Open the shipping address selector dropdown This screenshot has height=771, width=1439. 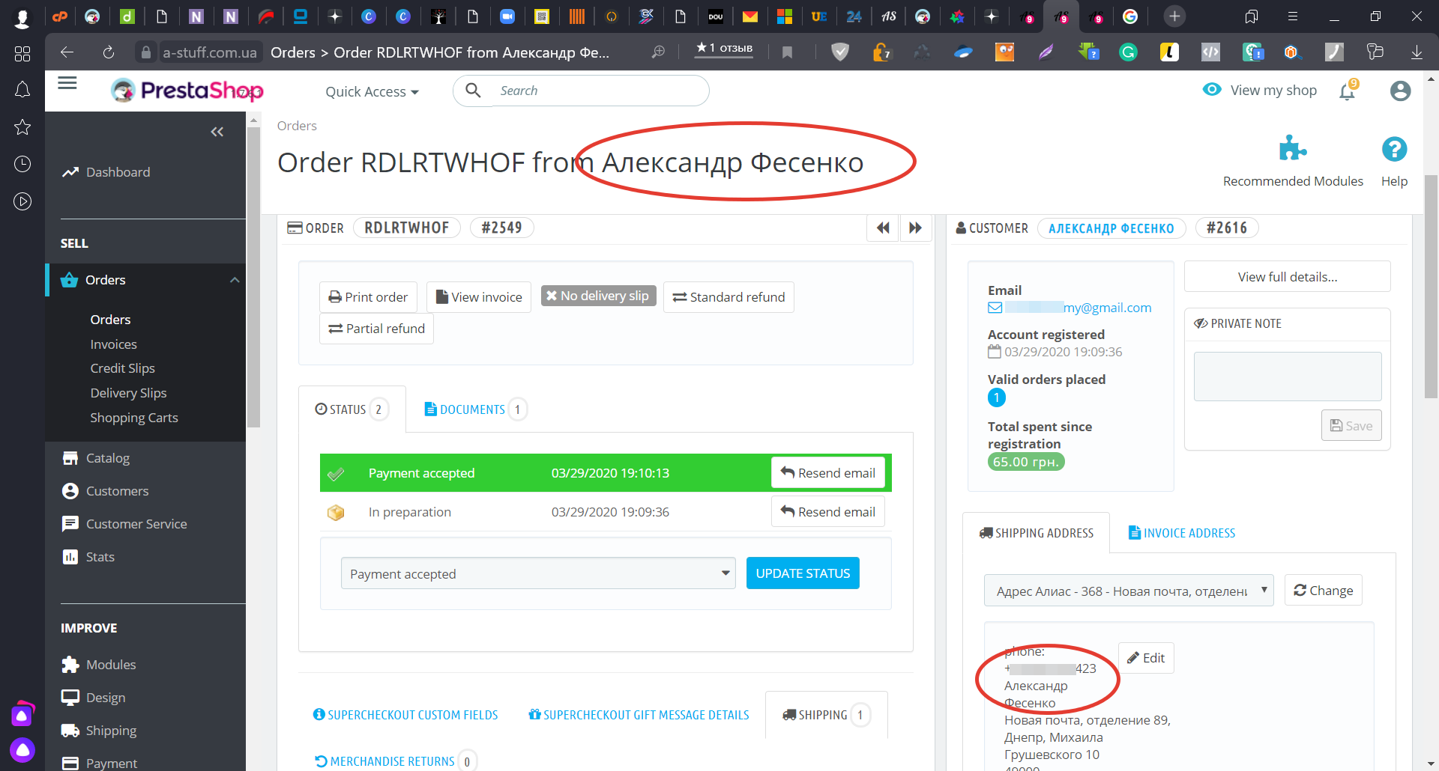point(1129,591)
